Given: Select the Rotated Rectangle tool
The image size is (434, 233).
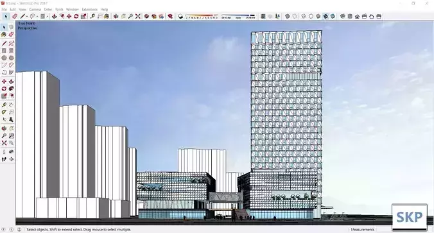Looking at the screenshot, I should click(11, 51).
